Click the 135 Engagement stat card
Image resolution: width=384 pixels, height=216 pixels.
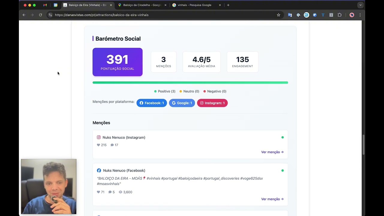242,62
